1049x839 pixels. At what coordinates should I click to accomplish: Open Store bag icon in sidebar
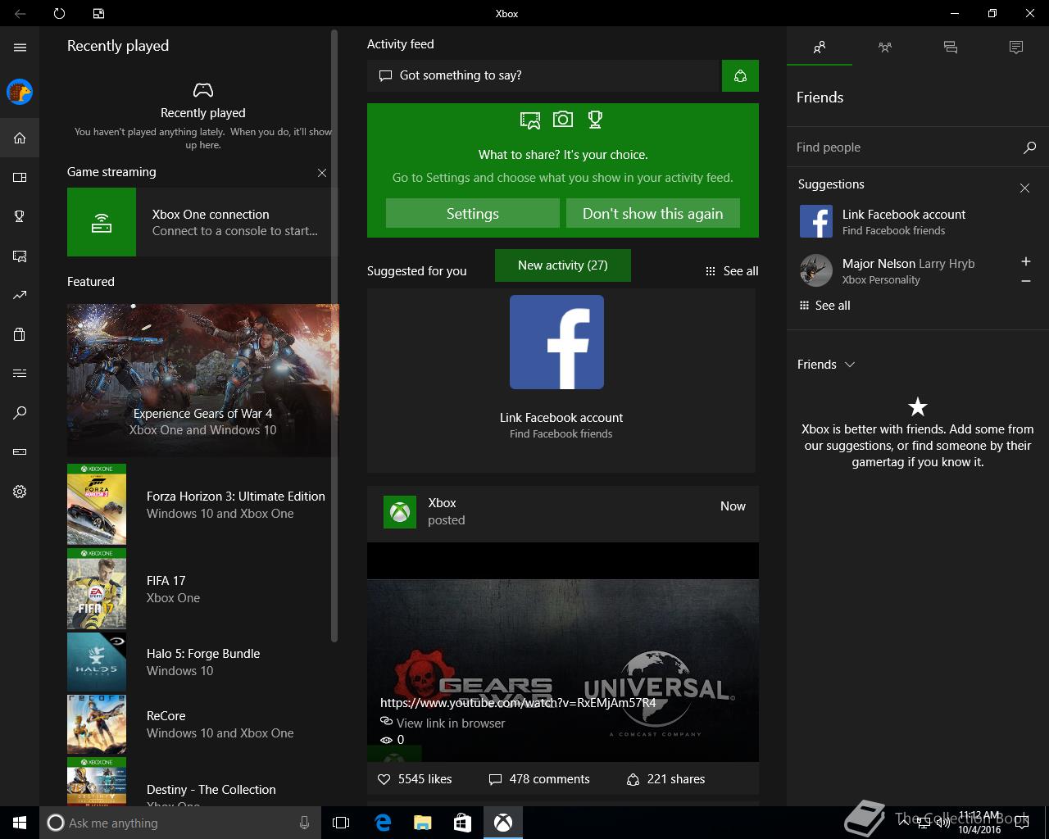coord(20,334)
